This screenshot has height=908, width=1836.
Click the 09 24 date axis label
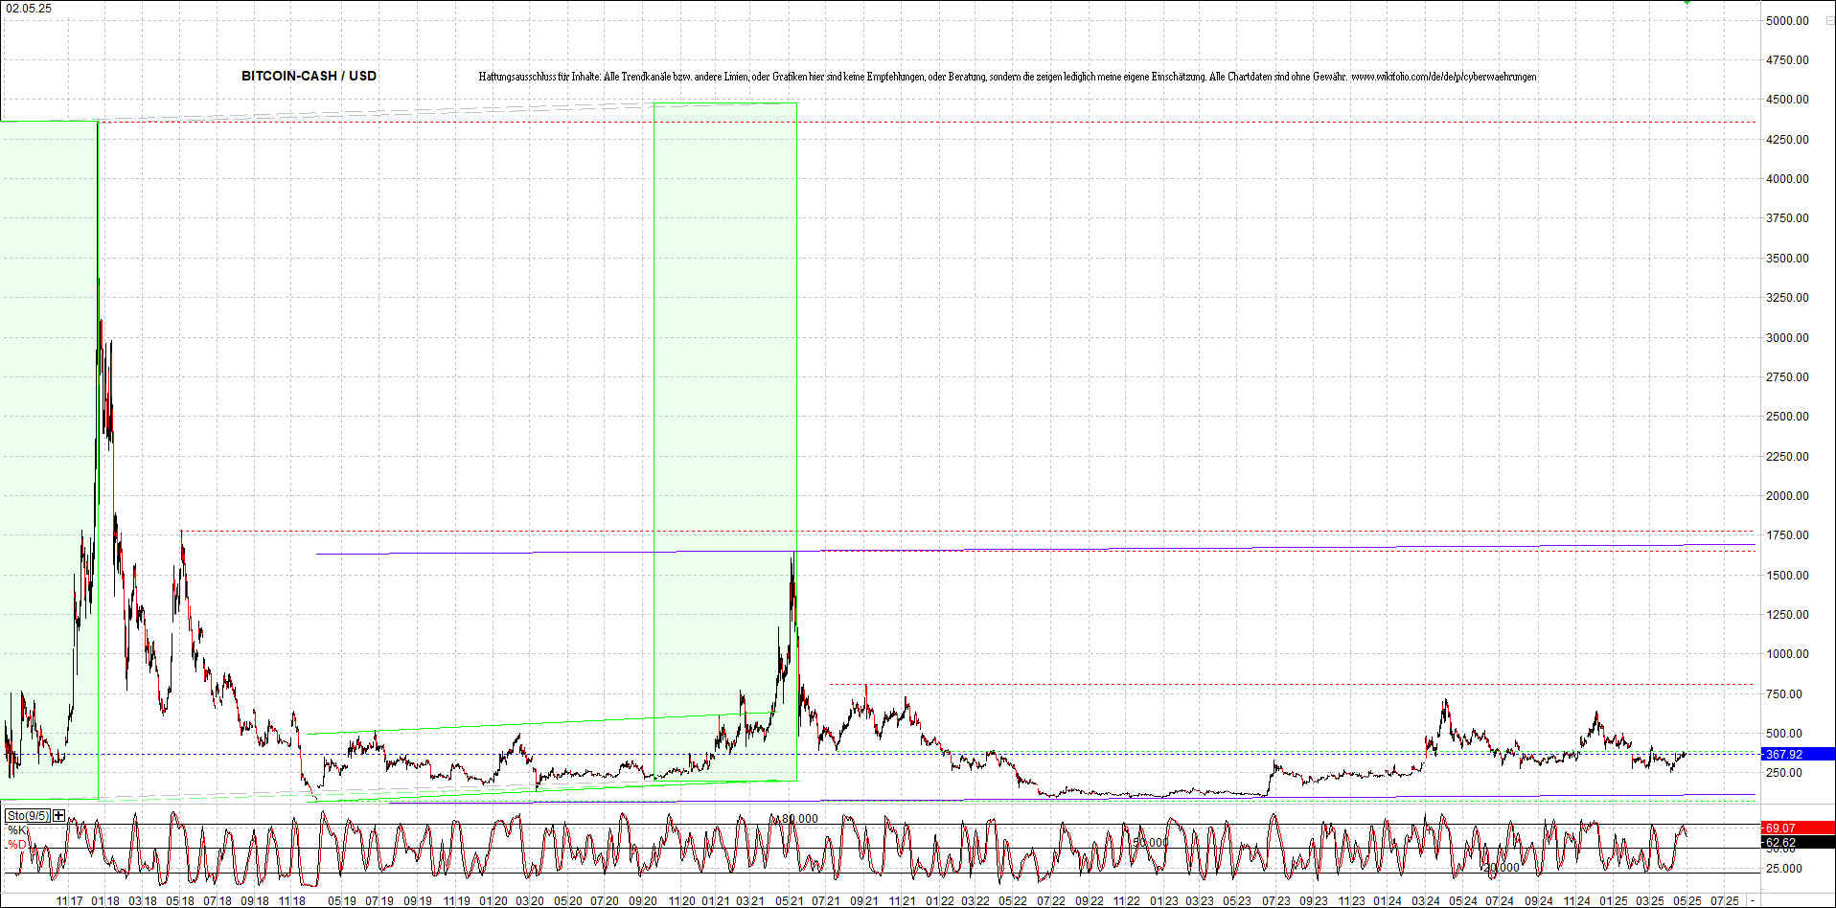(x=1539, y=900)
